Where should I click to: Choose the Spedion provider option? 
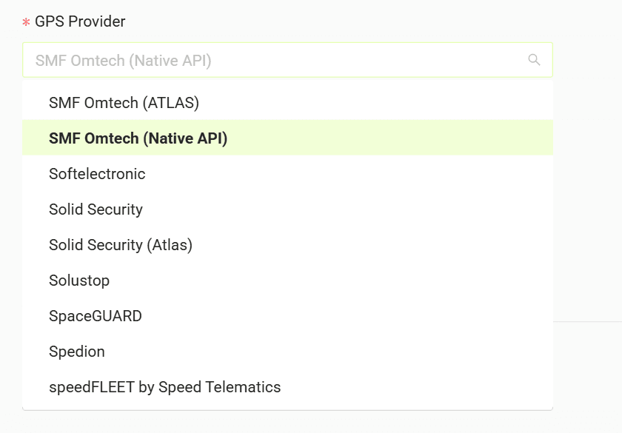click(x=287, y=352)
